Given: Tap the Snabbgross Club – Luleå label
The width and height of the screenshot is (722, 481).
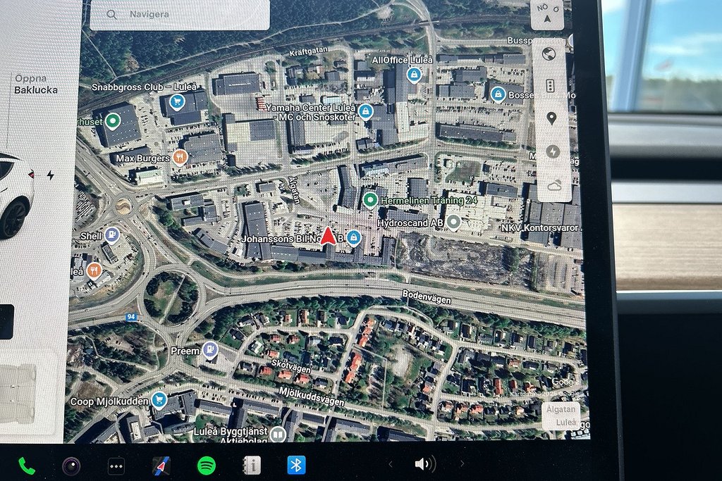Looking at the screenshot, I should point(144,87).
